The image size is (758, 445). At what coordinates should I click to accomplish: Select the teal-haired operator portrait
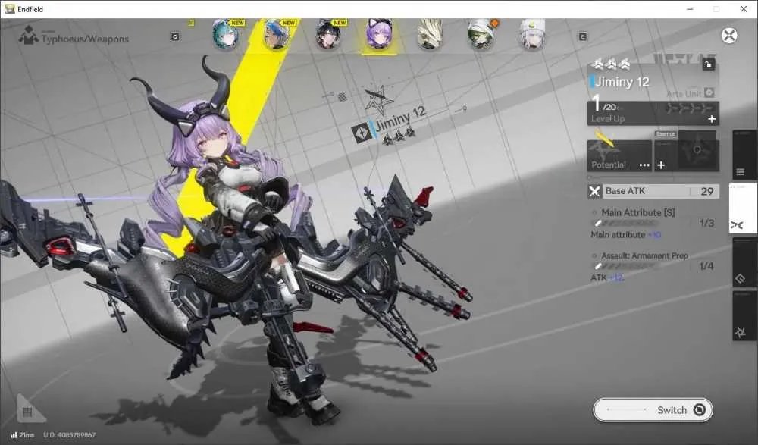(225, 35)
